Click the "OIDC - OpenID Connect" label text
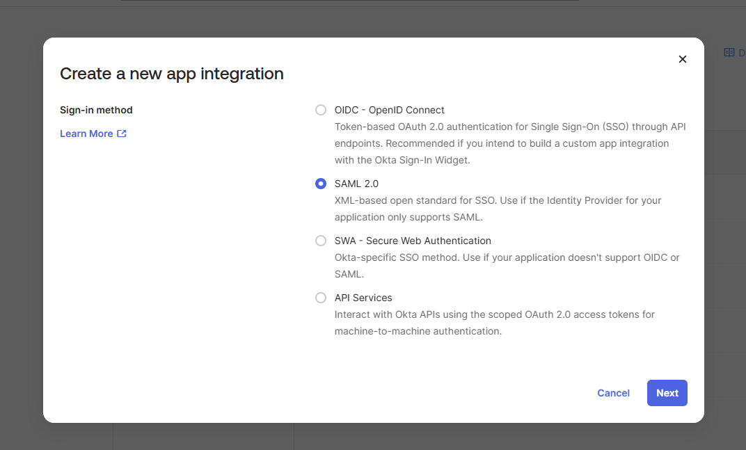The width and height of the screenshot is (746, 450). click(x=389, y=110)
